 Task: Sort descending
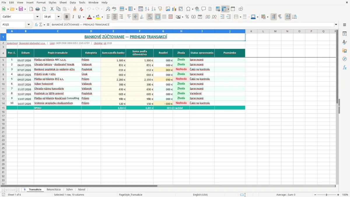pyautogui.click(x=154, y=9)
